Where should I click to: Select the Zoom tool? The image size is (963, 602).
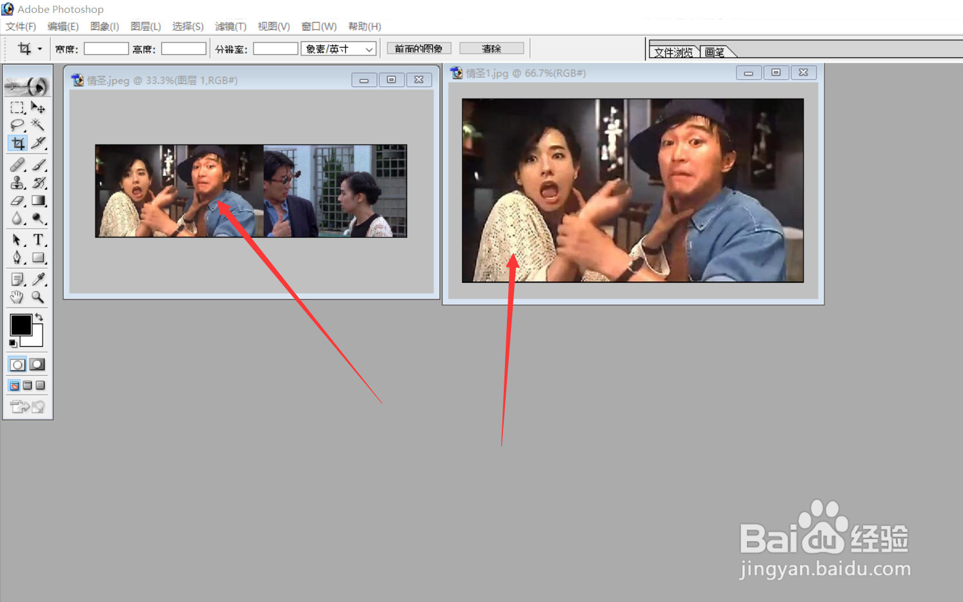(38, 297)
